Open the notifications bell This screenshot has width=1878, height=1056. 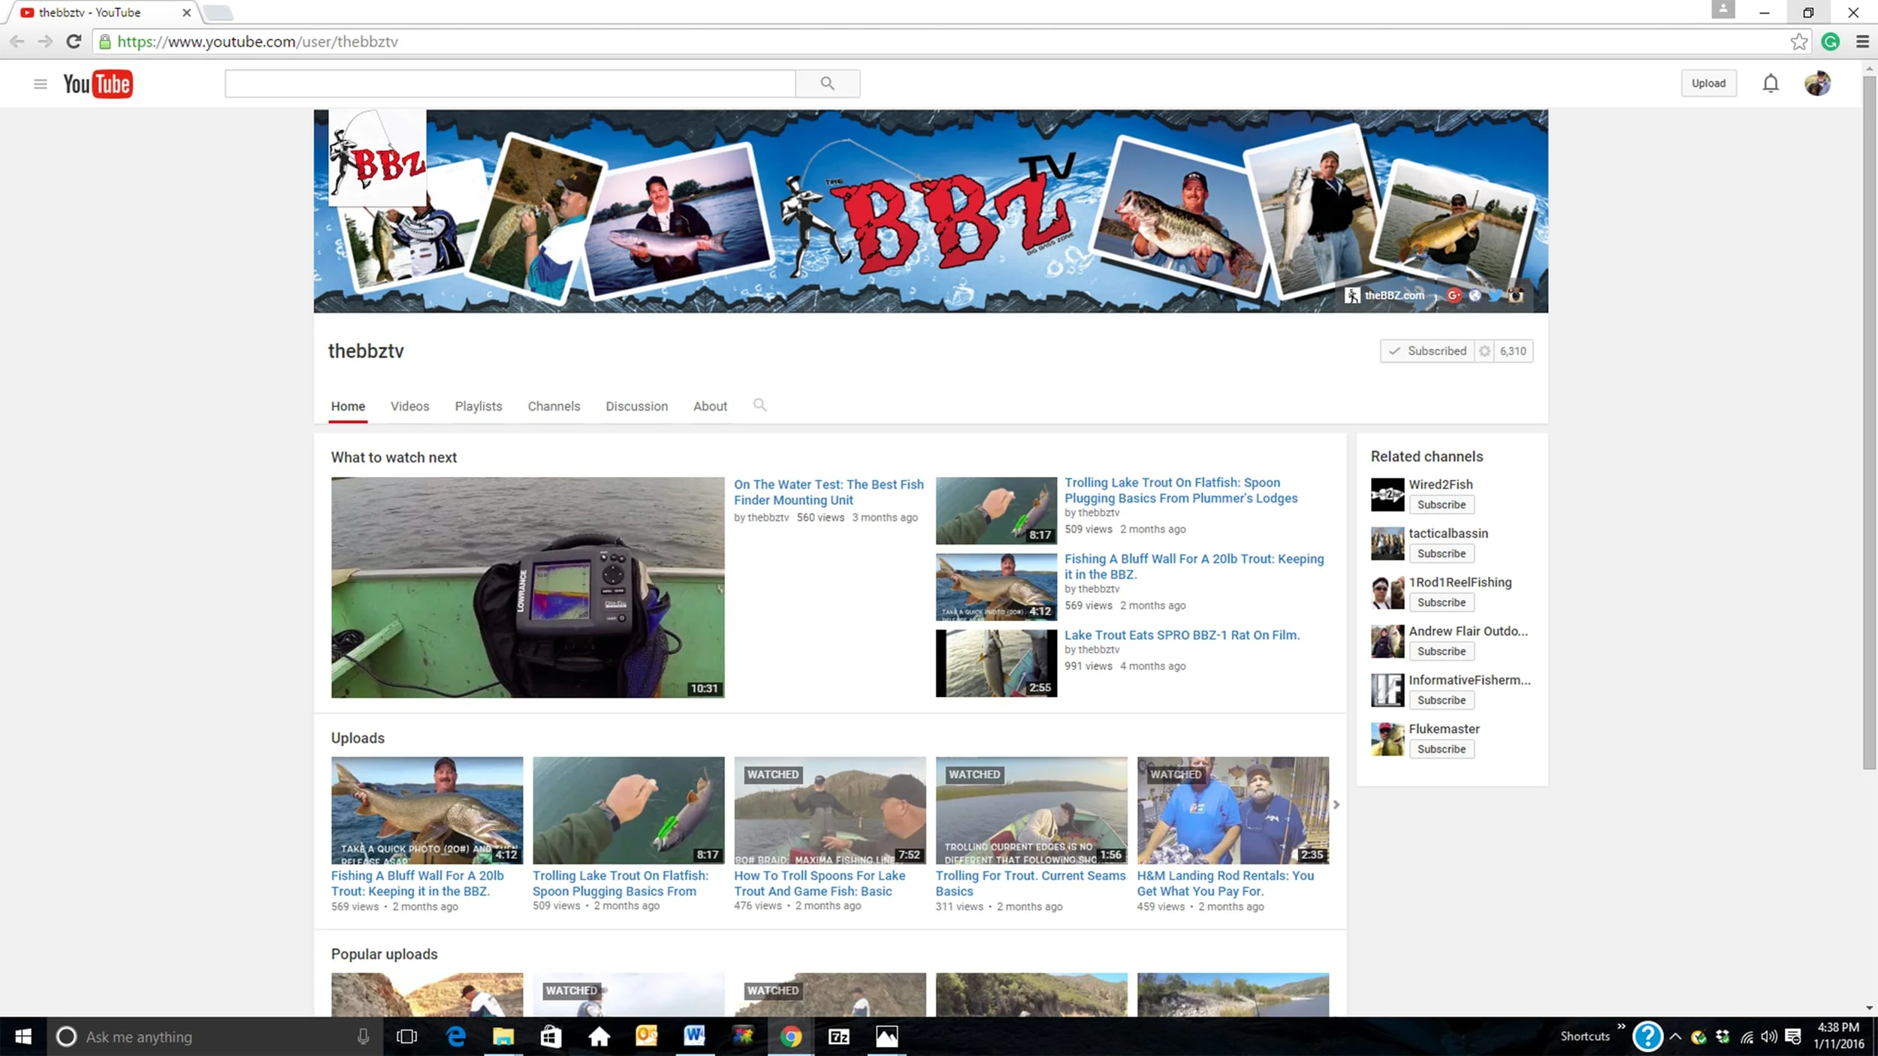click(x=1771, y=83)
